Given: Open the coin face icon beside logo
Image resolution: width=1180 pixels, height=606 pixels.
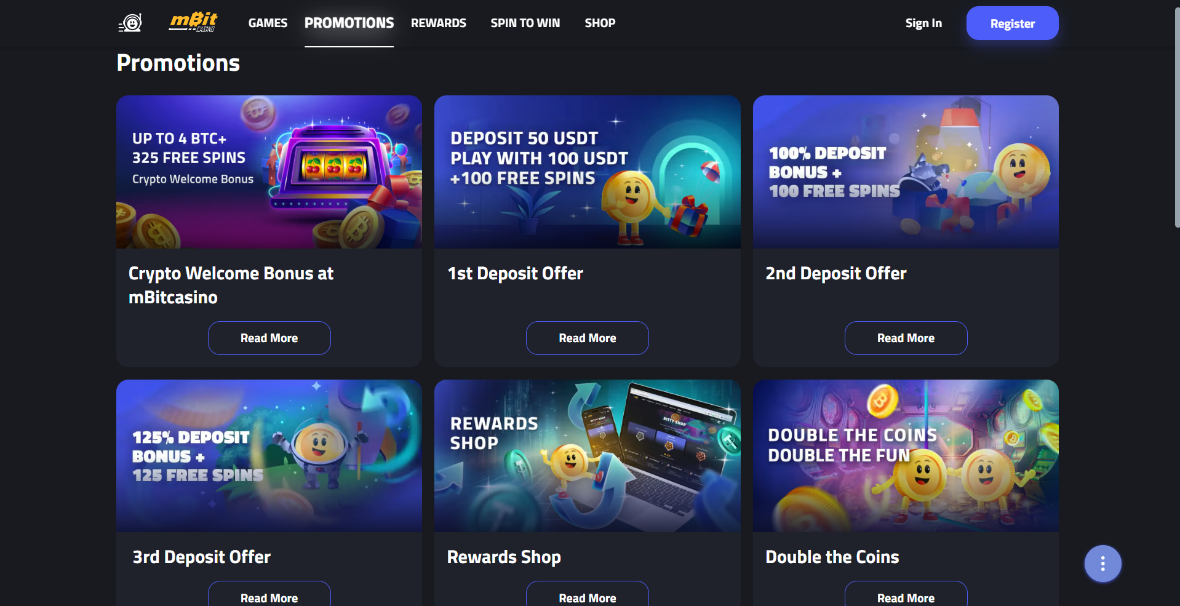Looking at the screenshot, I should pos(130,23).
